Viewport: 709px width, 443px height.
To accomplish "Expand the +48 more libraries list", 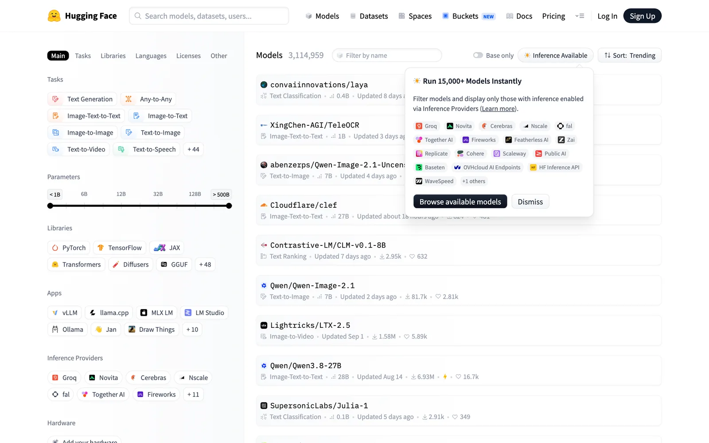I will [205, 264].
